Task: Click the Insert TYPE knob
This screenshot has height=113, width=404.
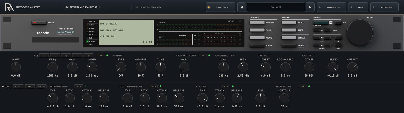Action: pos(121,67)
